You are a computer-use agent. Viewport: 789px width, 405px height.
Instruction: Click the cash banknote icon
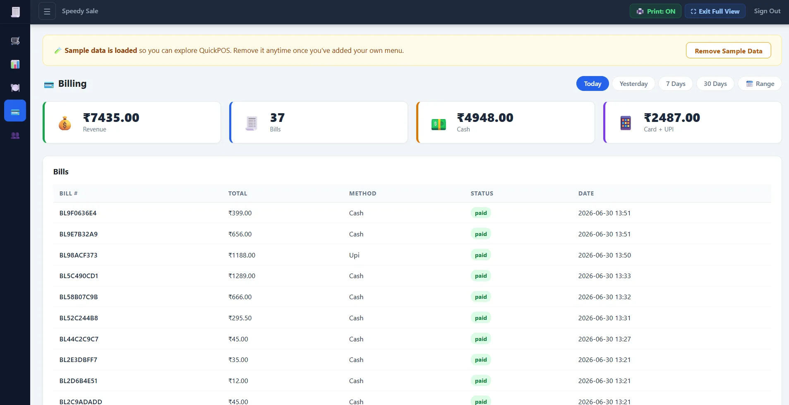(439, 124)
